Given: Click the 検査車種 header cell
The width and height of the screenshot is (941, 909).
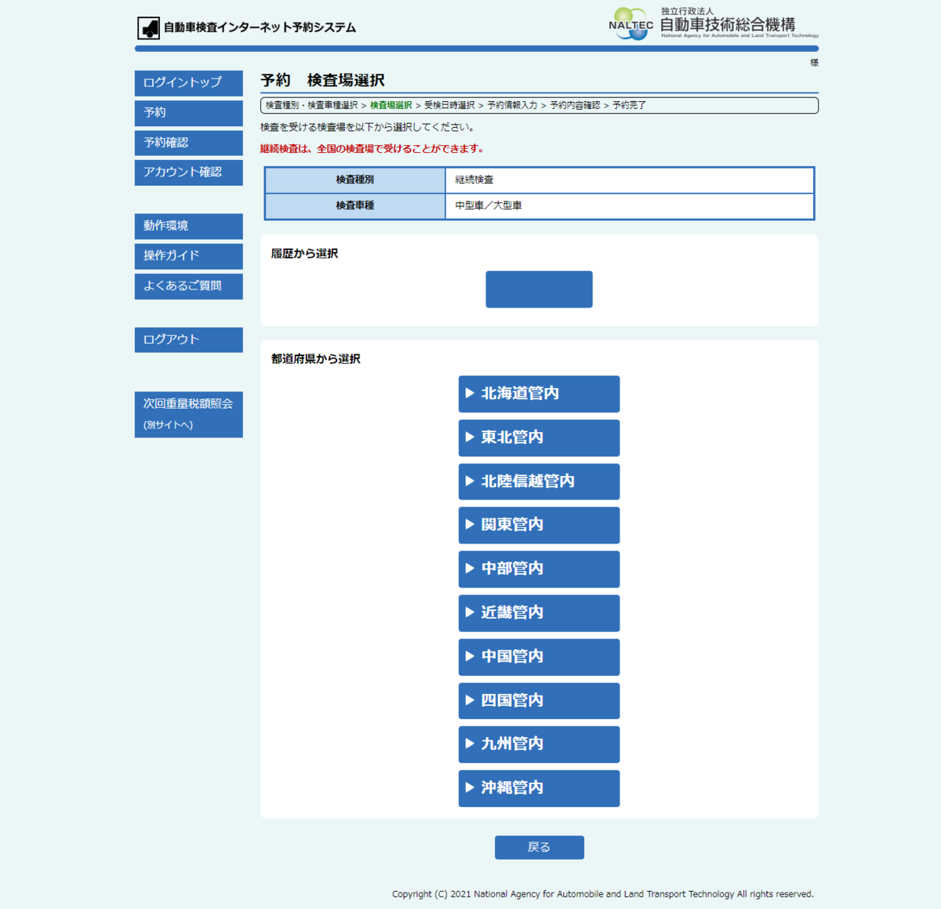Looking at the screenshot, I should tap(355, 205).
